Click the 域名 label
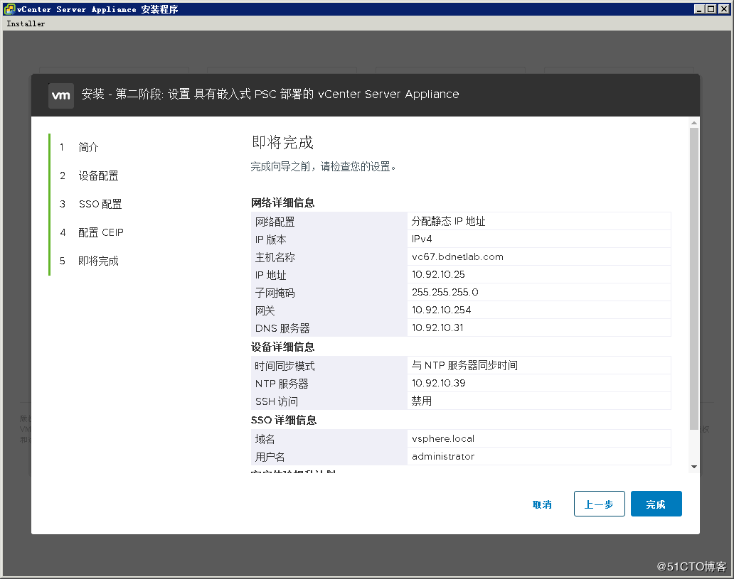Screen dimensions: 734x579 pyautogui.click(x=265, y=439)
